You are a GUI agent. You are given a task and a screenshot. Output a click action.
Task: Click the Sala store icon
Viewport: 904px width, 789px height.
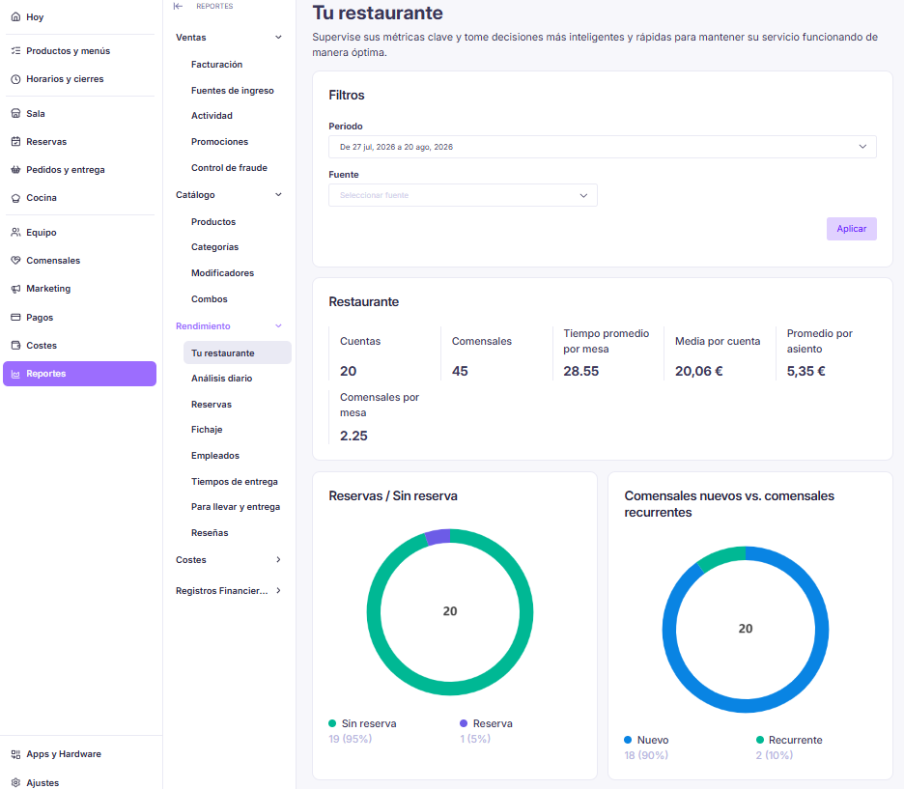15,114
